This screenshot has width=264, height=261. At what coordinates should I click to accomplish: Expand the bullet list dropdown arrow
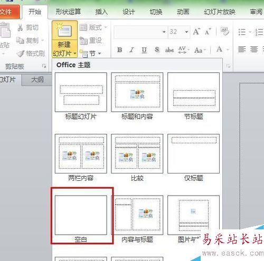[x=250, y=32]
